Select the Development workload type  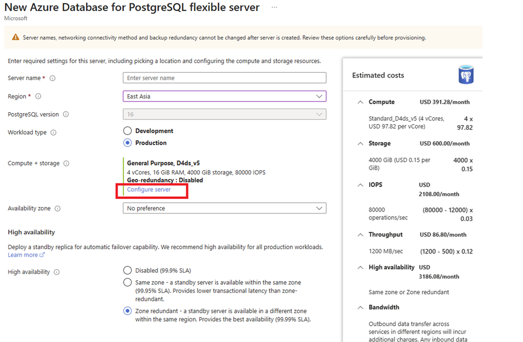127,131
